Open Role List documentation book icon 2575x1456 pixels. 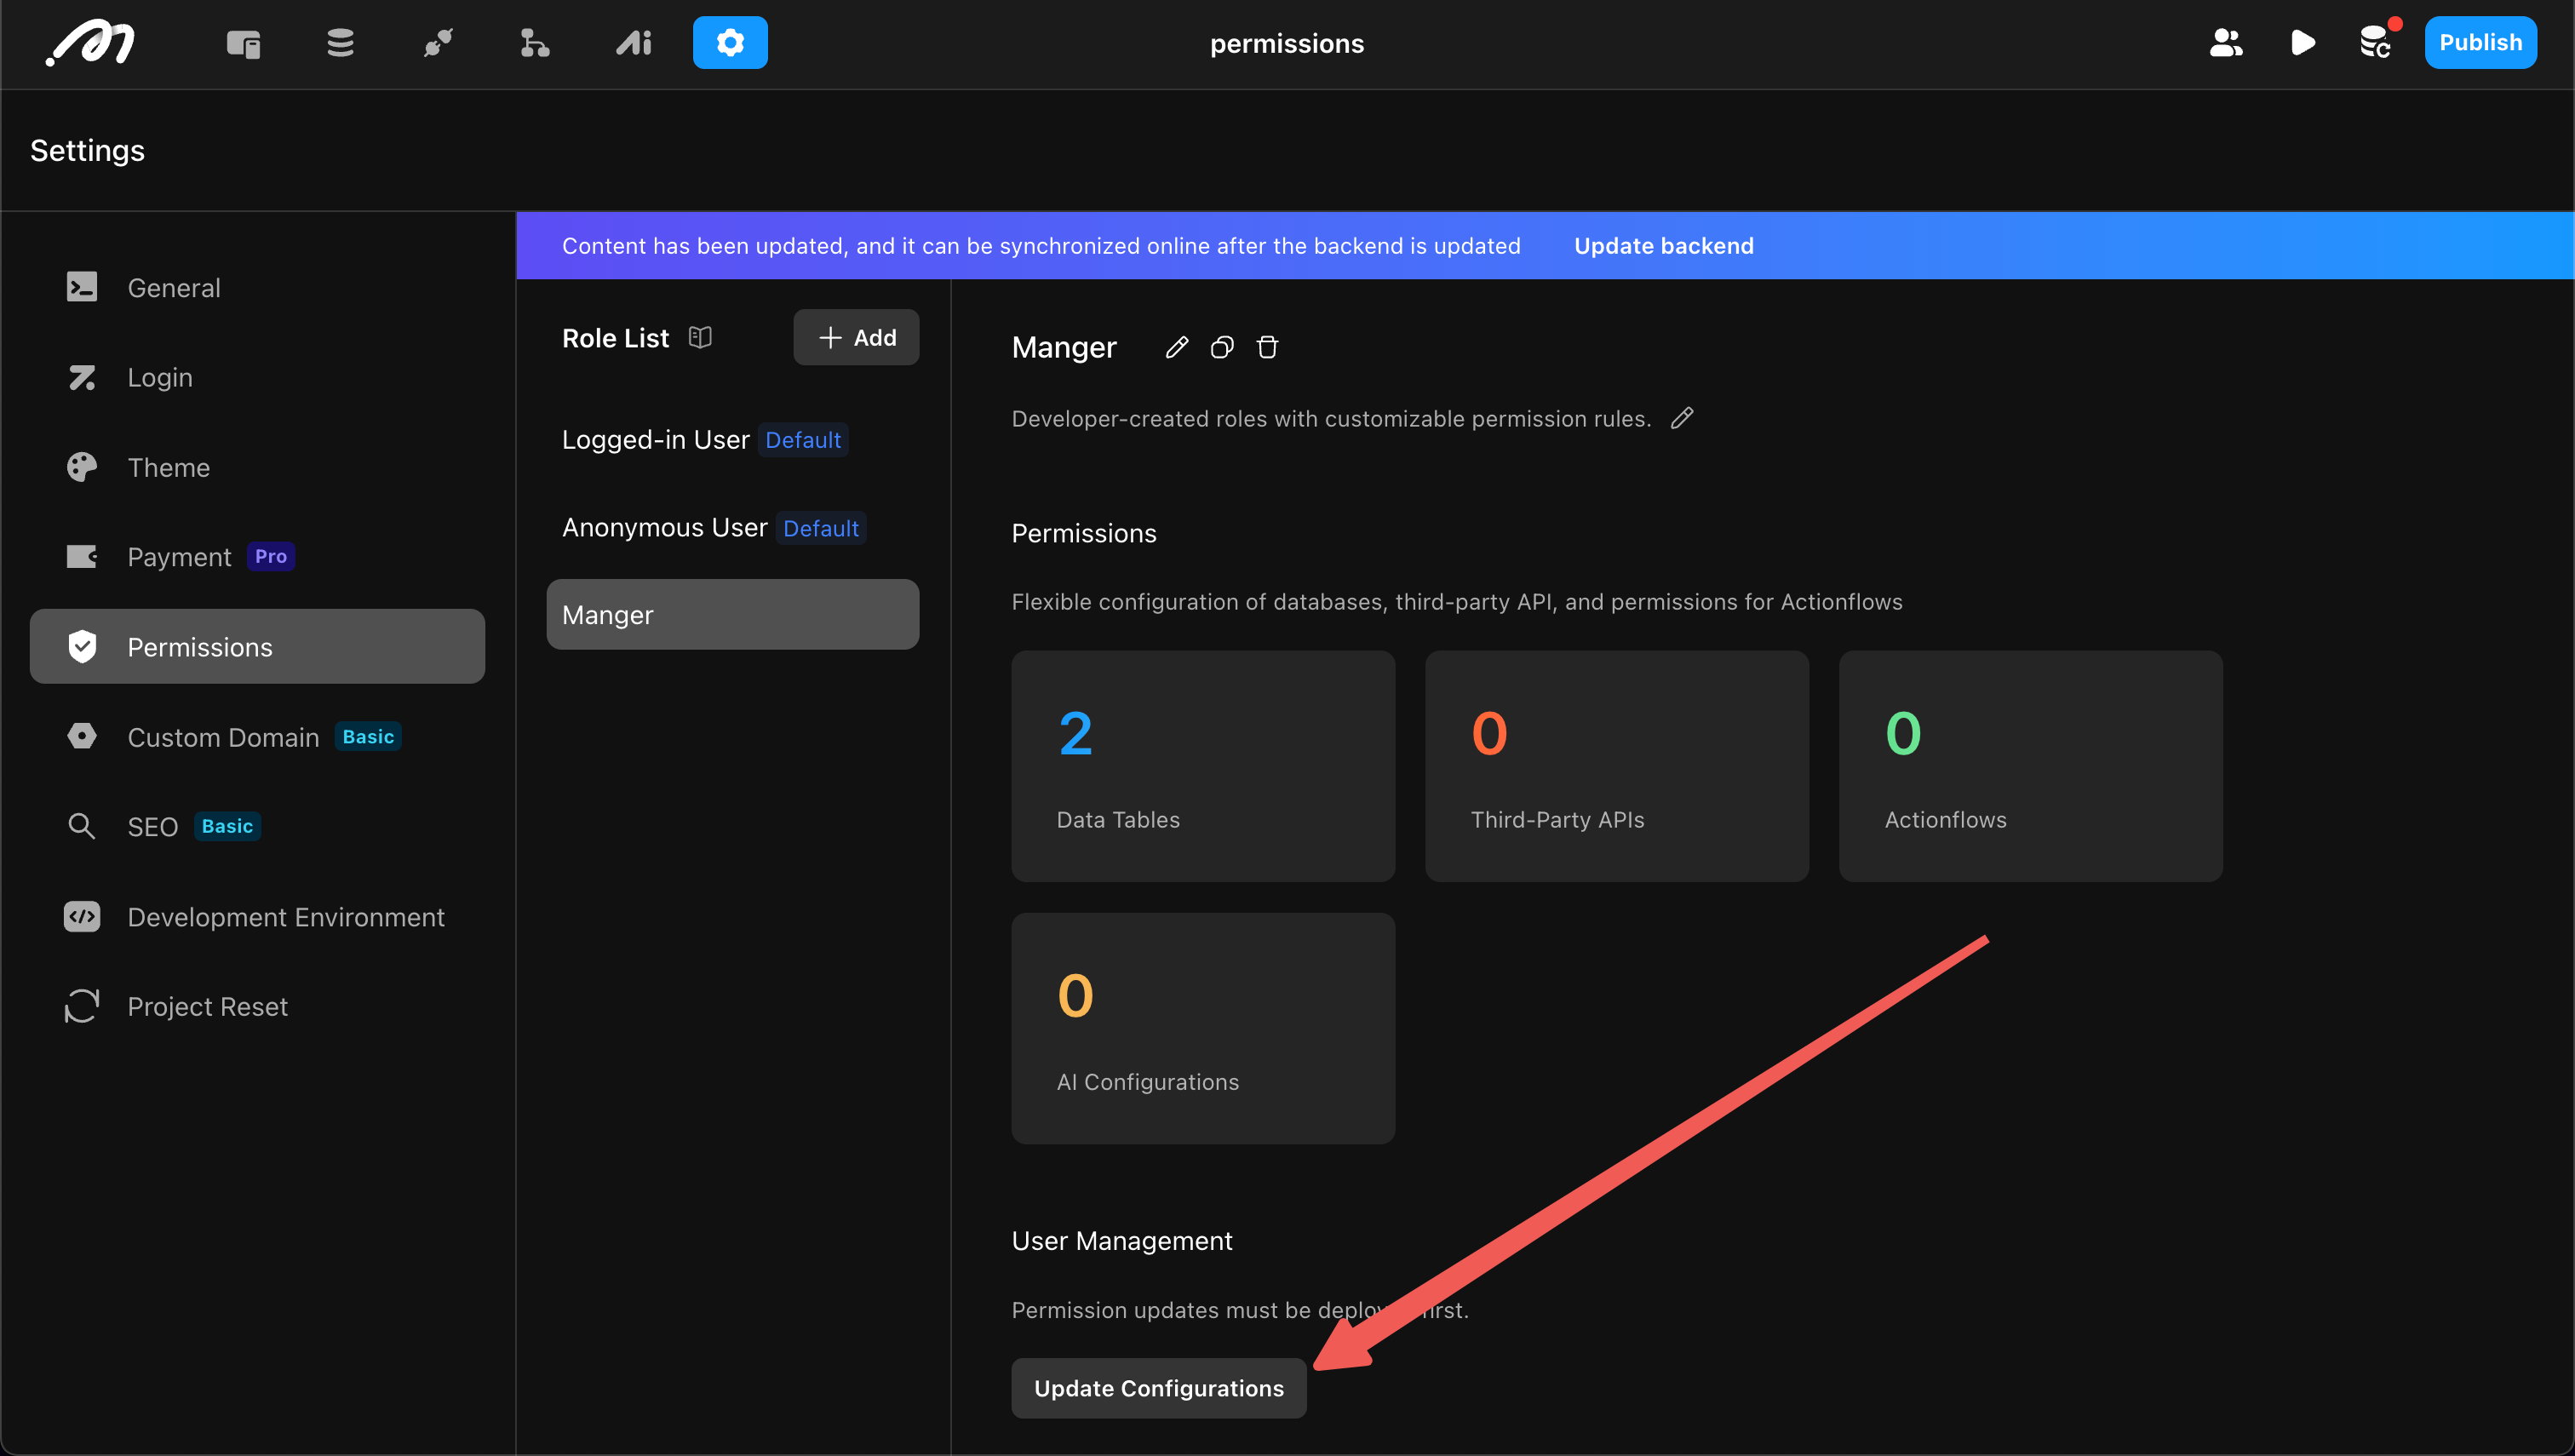pyautogui.click(x=700, y=337)
